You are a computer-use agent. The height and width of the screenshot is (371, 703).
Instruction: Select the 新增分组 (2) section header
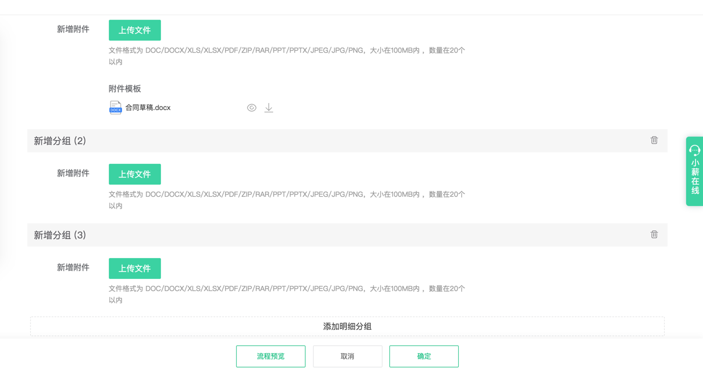tap(60, 141)
